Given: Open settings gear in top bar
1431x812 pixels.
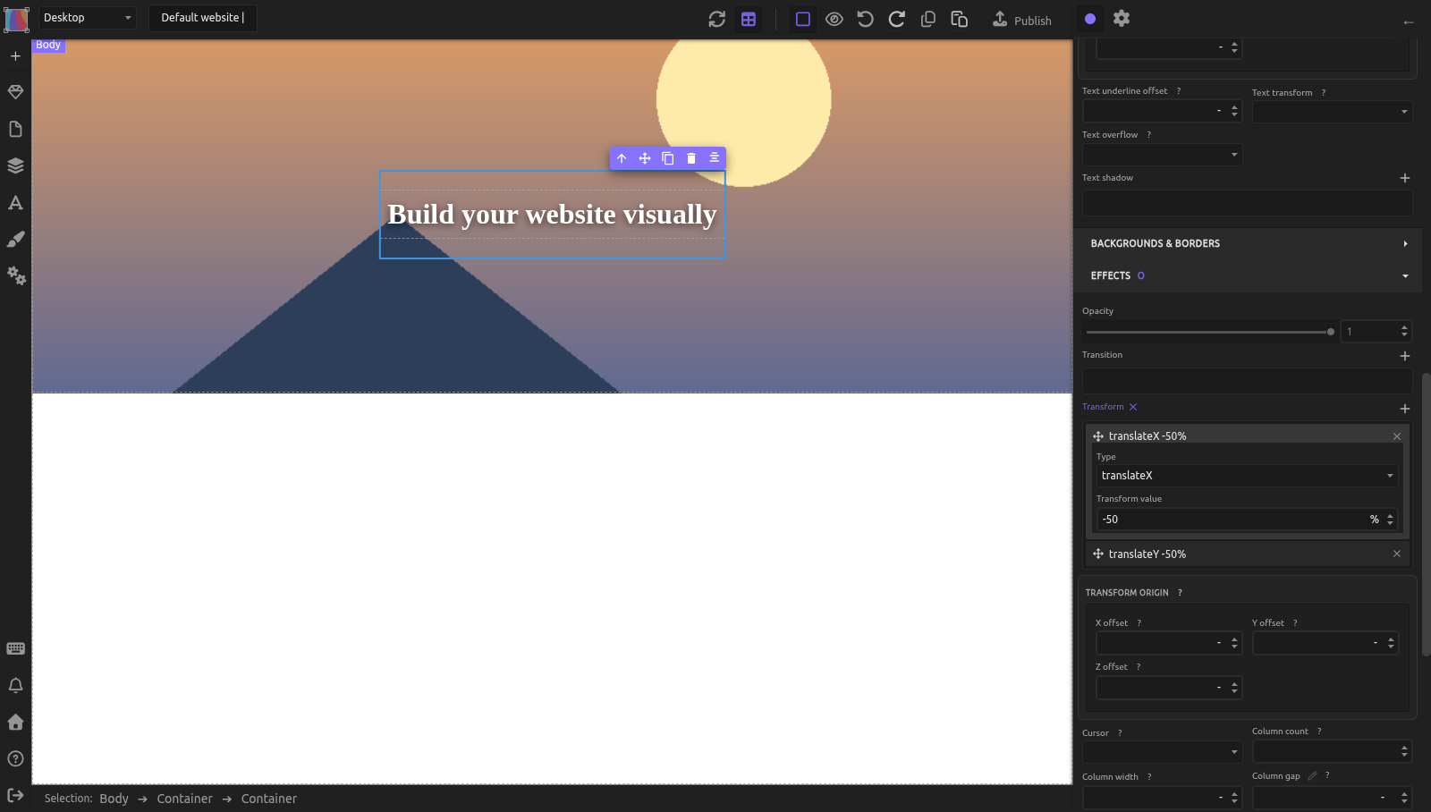Looking at the screenshot, I should point(1122,18).
